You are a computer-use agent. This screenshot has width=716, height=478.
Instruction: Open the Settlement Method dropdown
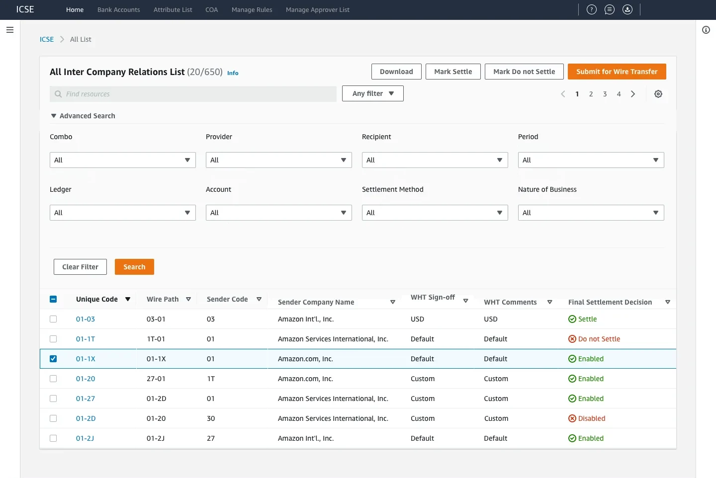tap(435, 213)
